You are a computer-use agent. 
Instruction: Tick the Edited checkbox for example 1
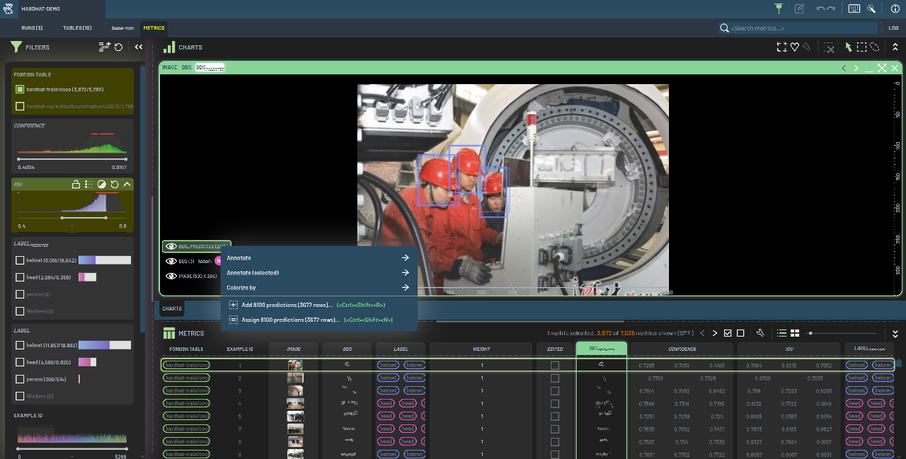[x=555, y=366]
